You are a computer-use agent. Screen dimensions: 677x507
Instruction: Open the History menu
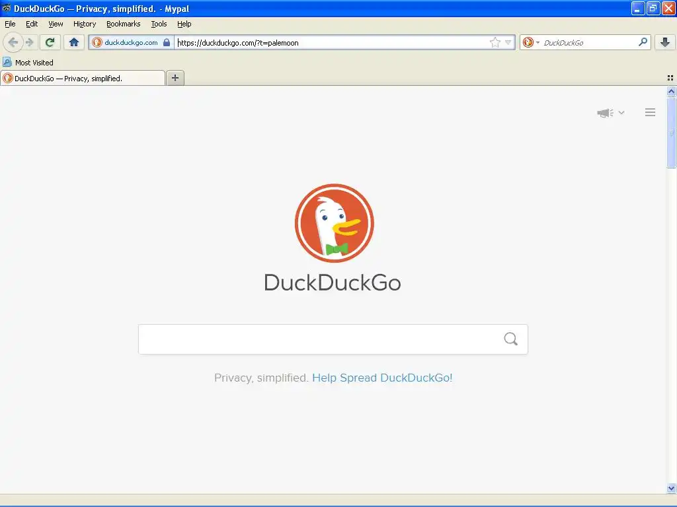(x=85, y=24)
